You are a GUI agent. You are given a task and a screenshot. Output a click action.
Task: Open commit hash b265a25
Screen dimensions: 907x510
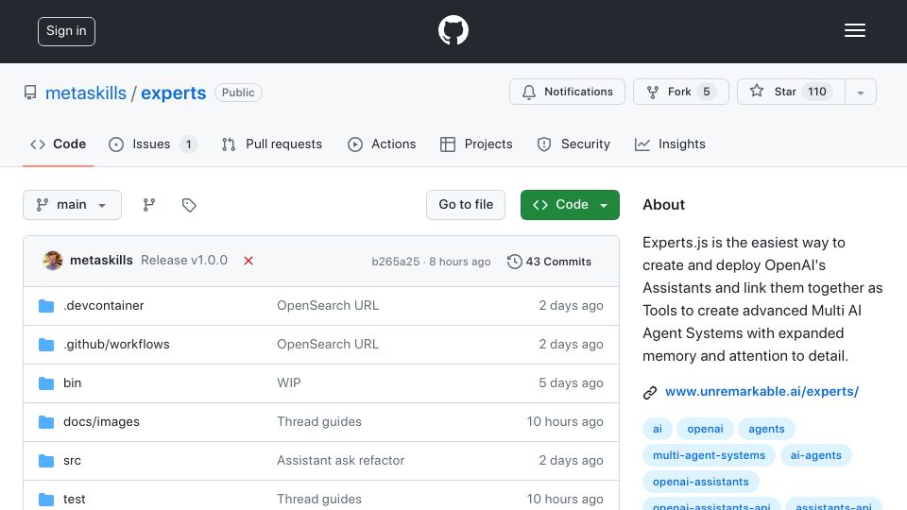point(395,262)
